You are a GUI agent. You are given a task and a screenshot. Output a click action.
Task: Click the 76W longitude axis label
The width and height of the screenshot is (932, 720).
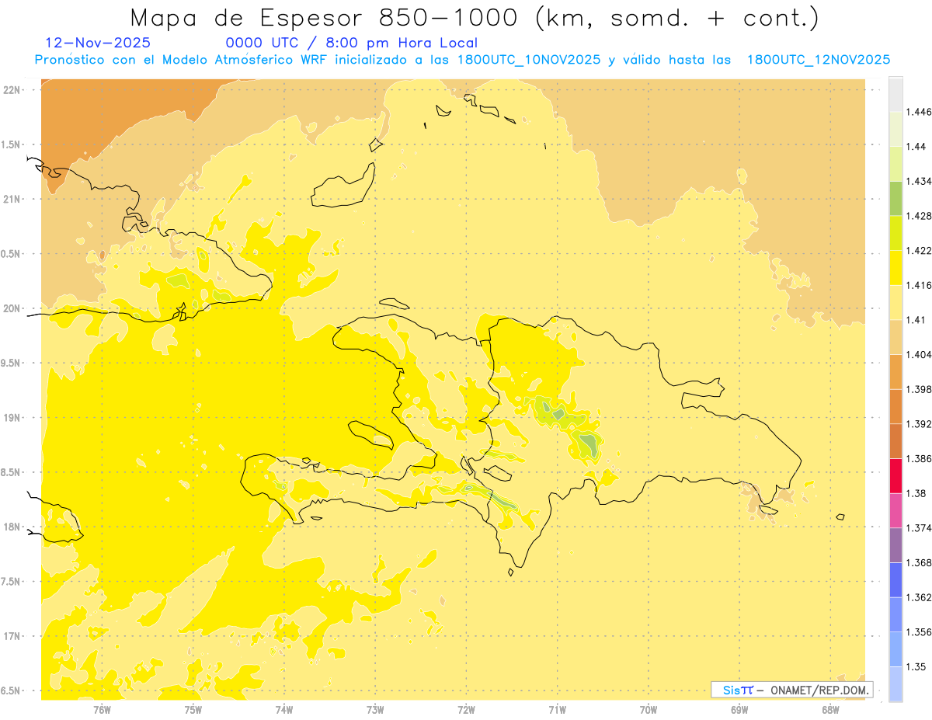point(102,709)
